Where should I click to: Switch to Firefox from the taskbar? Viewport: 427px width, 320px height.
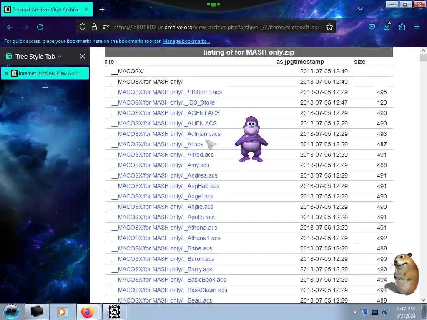click(x=88, y=312)
